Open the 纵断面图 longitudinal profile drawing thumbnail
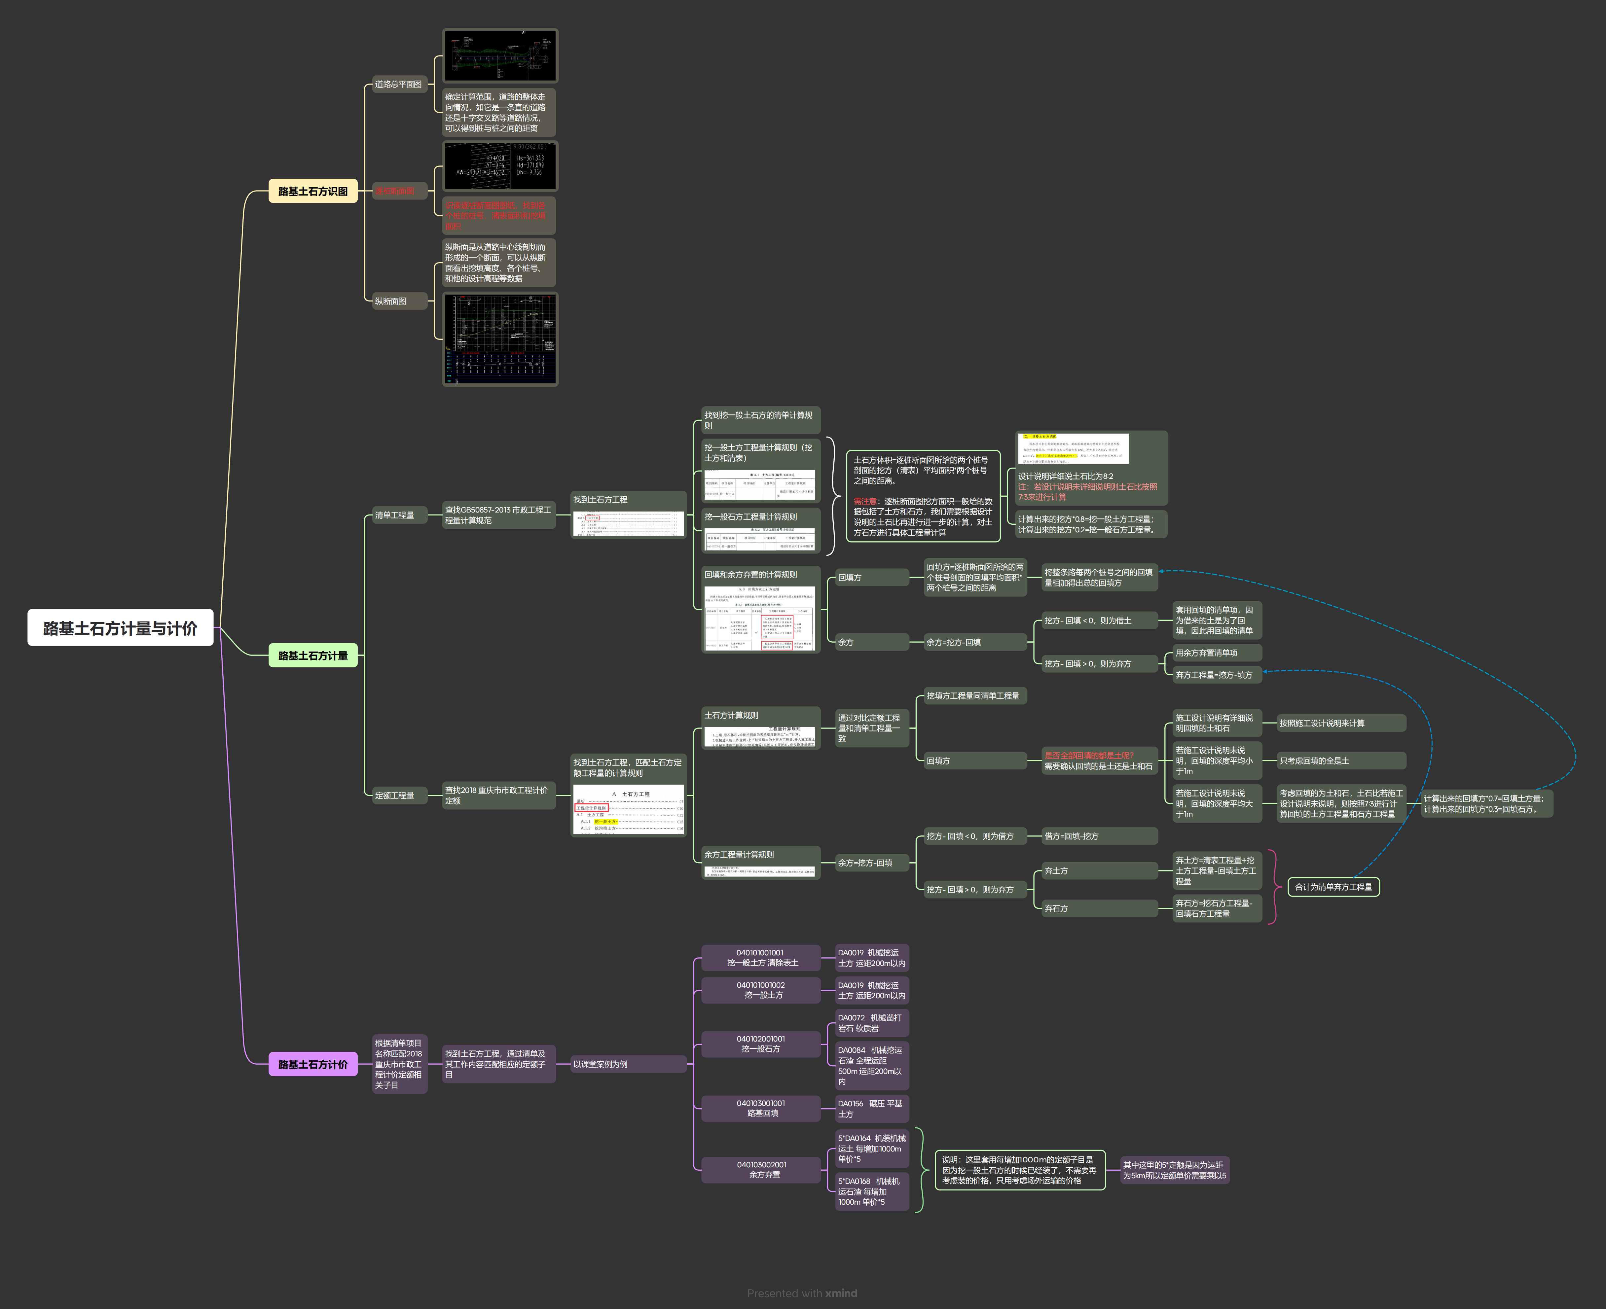 [x=499, y=339]
